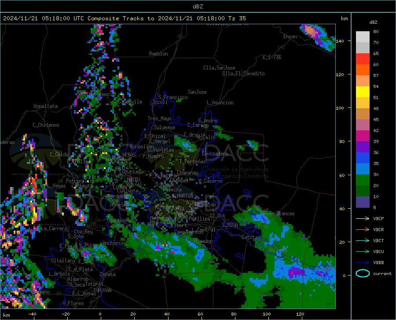
Task: Select the purple 36-39 dBZ legend swatch
Action: 363,147
